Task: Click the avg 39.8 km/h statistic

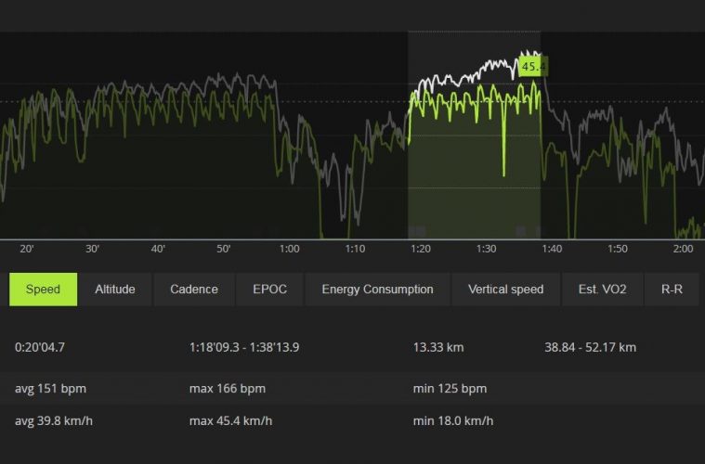Action: pos(55,421)
